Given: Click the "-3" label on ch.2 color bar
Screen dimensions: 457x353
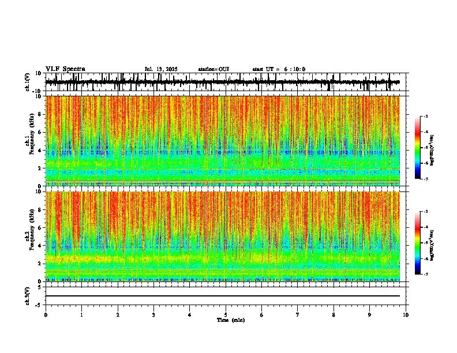Looking at the screenshot, I should coord(425,212).
